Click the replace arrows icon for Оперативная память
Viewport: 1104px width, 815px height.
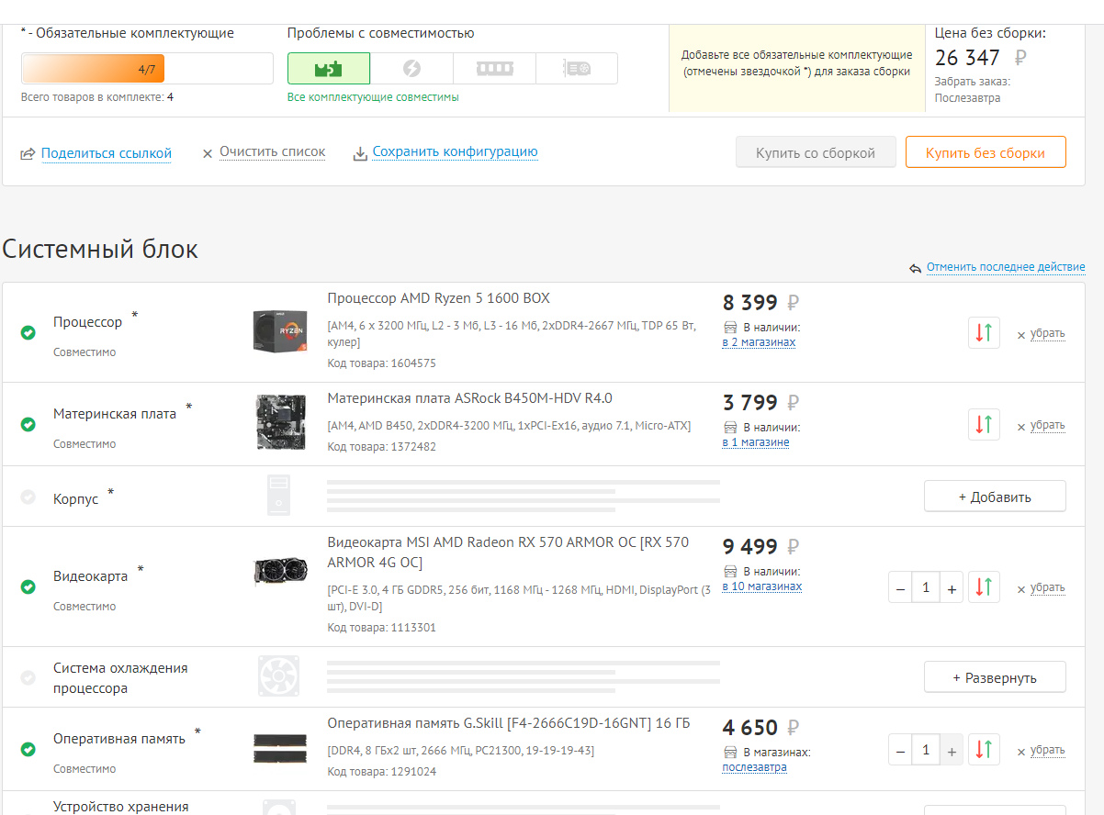pos(984,750)
